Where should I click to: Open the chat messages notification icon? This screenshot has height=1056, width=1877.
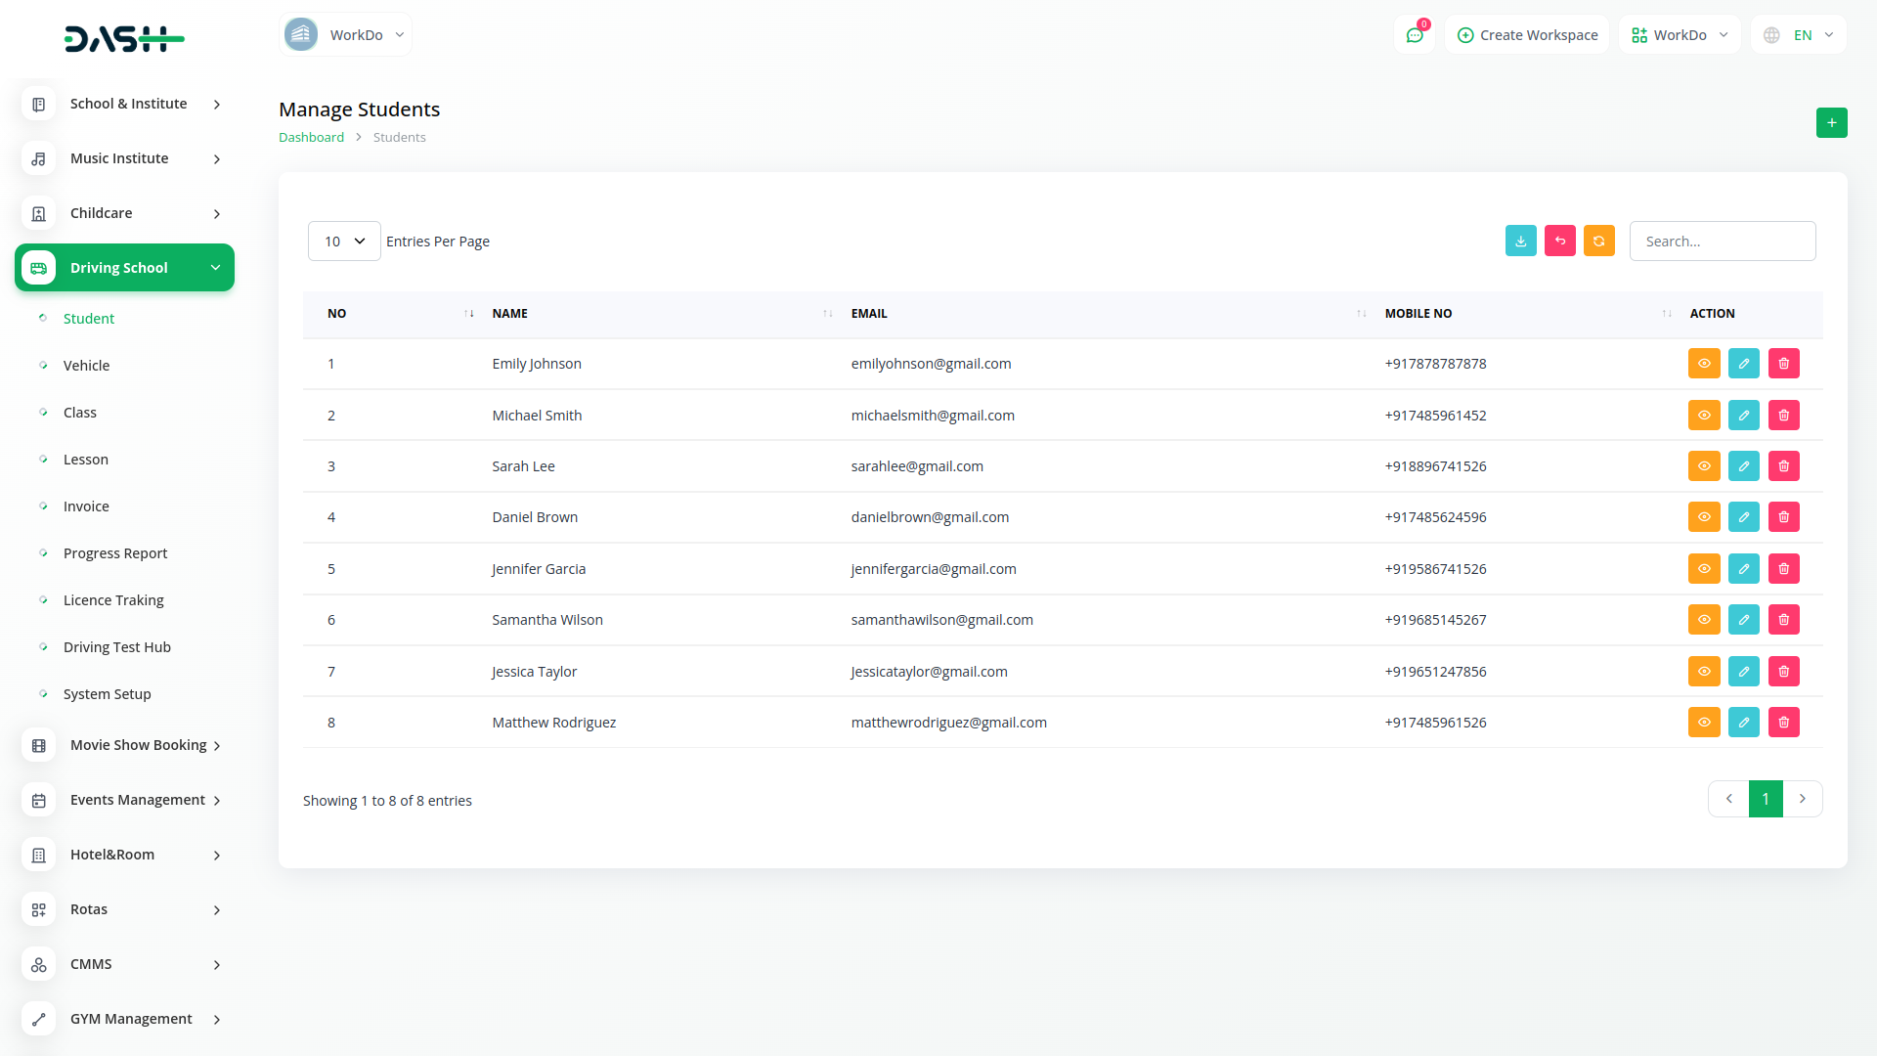click(1414, 35)
